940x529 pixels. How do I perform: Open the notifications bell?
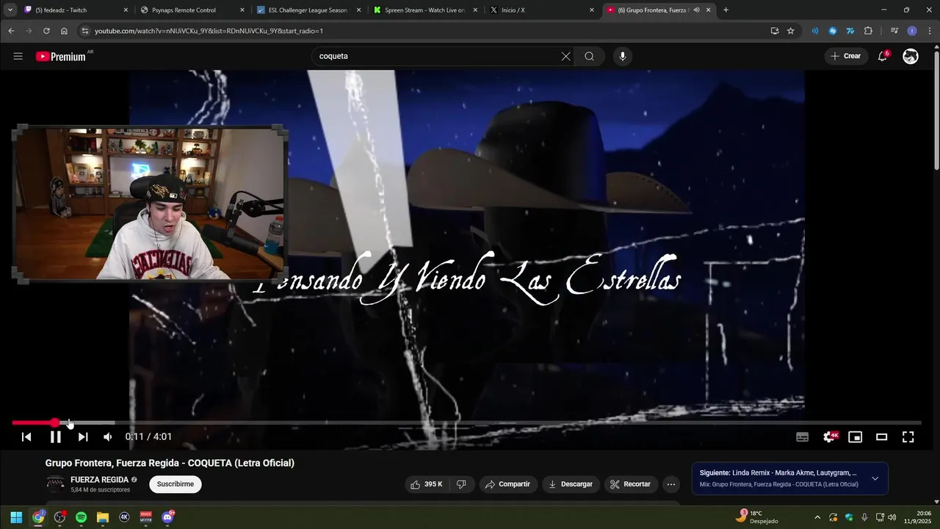883,57
